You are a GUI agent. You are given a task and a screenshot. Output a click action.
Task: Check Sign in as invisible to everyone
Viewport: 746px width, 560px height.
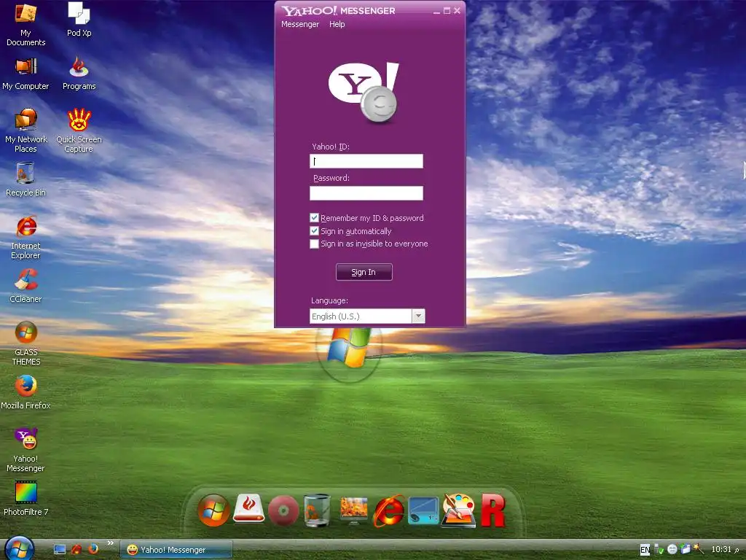(x=314, y=244)
